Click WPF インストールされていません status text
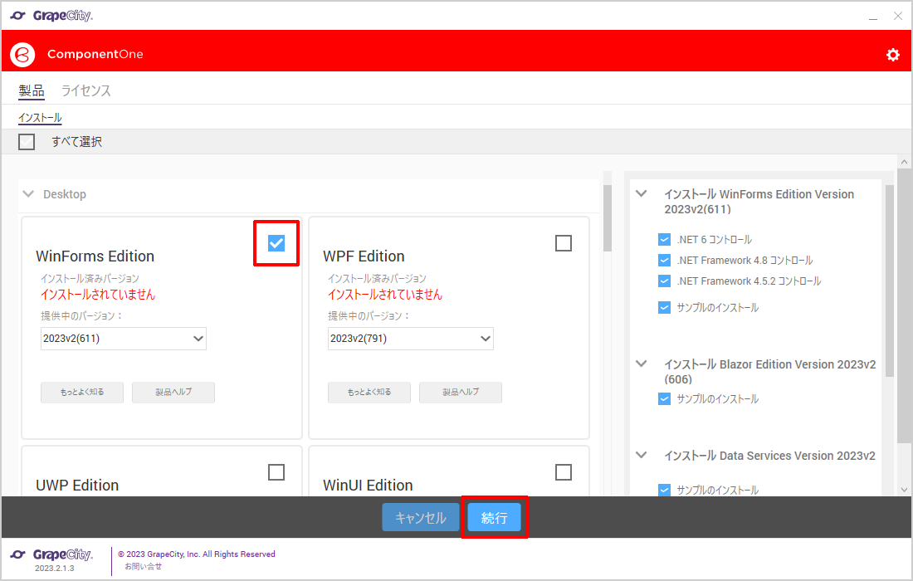 (385, 295)
